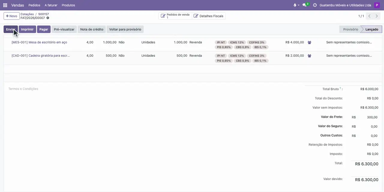
Task: Open the droplet debug icon dropdown
Action: [x=296, y=5]
